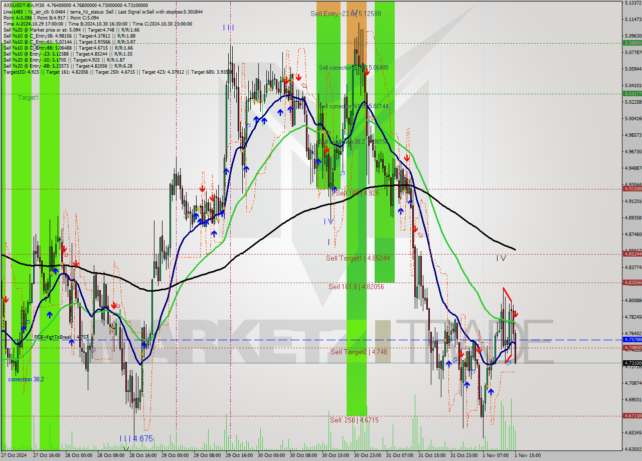Click the '29 Oct 16:00' time axis label
Image resolution: width=642 pixels, height=461 pixels.
pyautogui.click(x=239, y=455)
